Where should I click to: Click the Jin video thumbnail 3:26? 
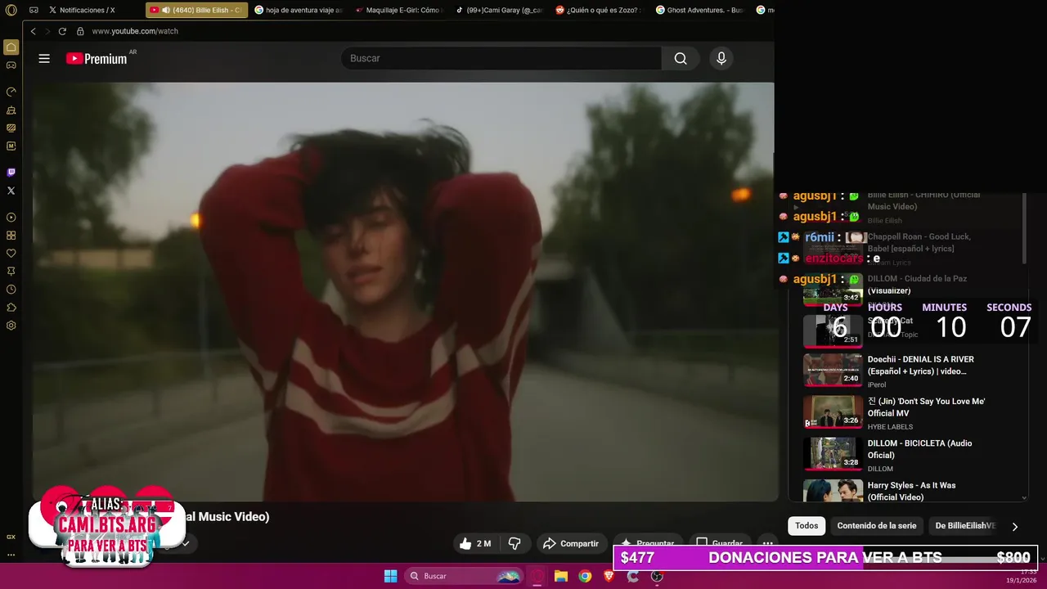pyautogui.click(x=833, y=411)
